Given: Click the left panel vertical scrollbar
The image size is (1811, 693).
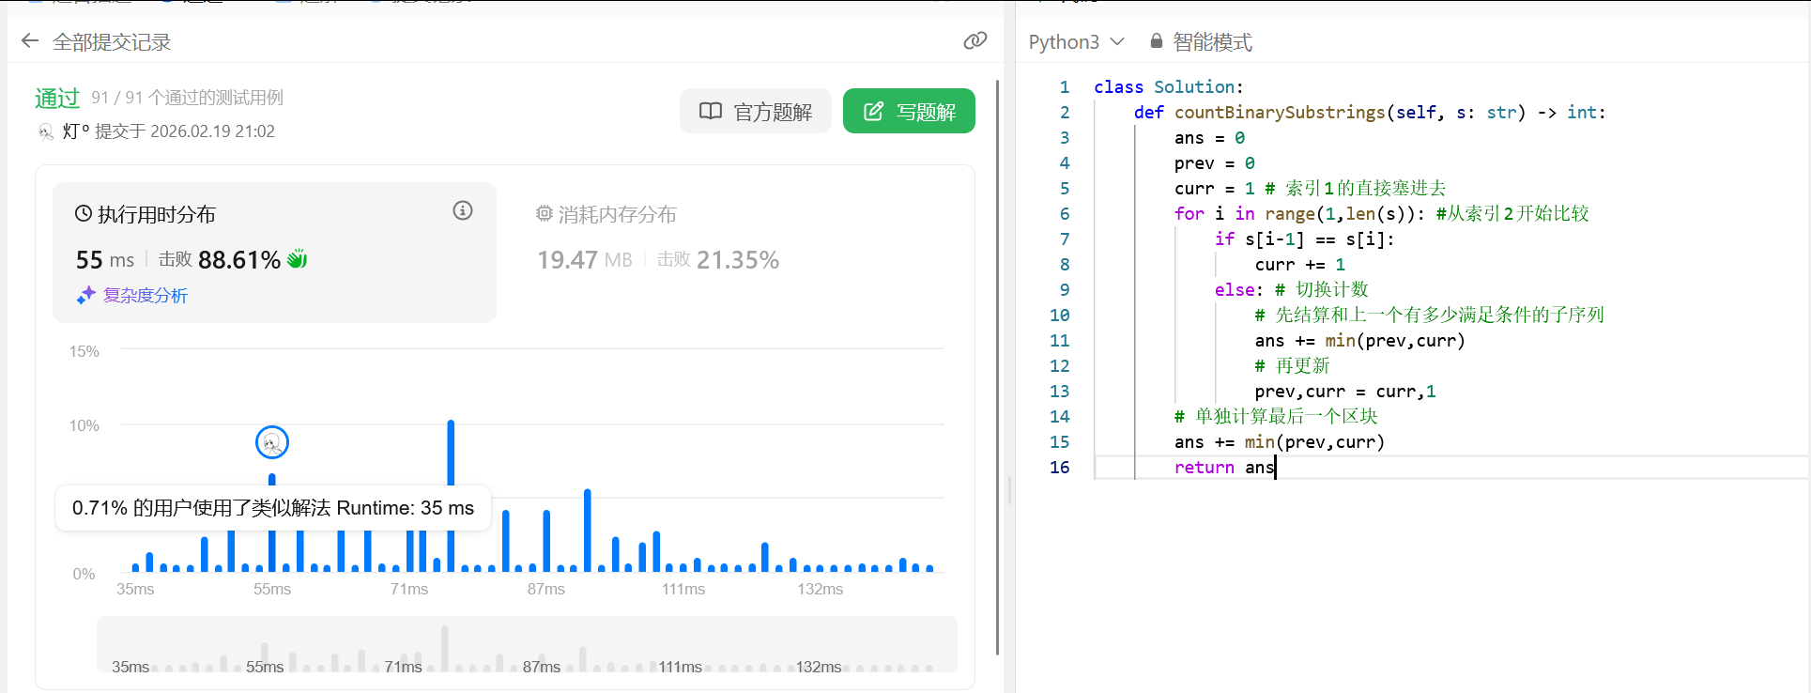Looking at the screenshot, I should 997,366.
